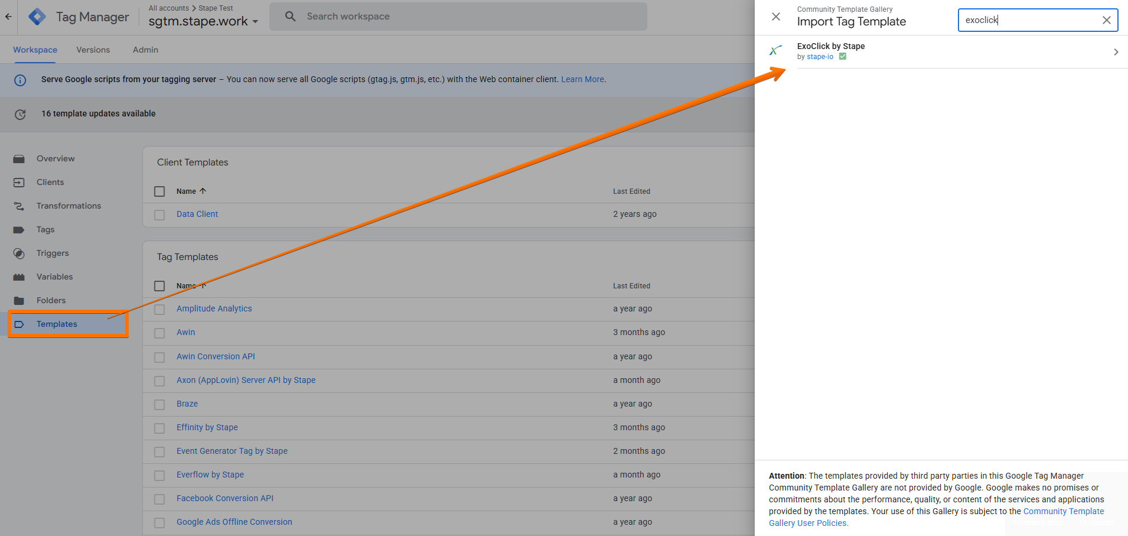
Task: Clear the exoclick search text
Action: 1106,20
